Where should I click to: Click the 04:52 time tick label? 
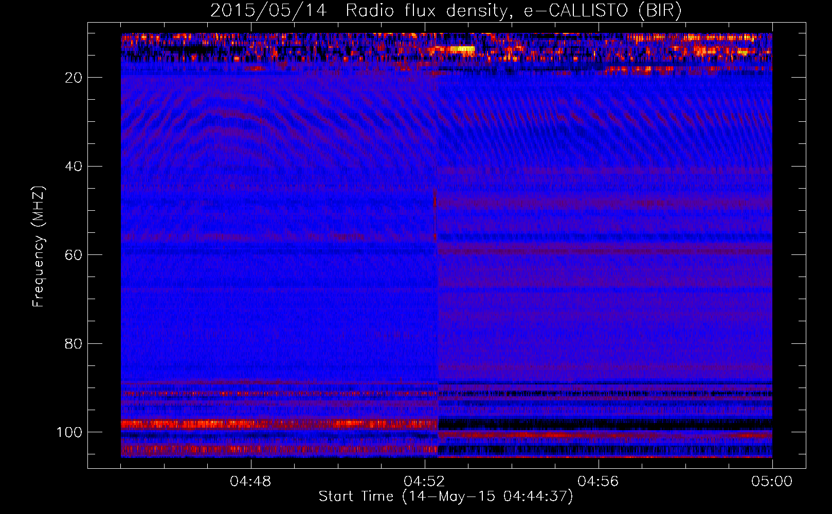click(x=424, y=482)
